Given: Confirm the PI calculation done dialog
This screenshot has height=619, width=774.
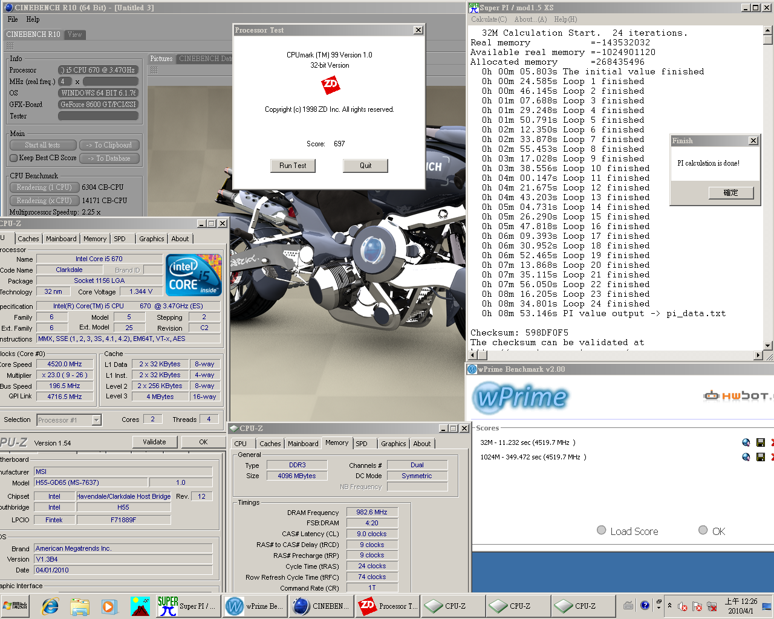Looking at the screenshot, I should click(x=731, y=193).
